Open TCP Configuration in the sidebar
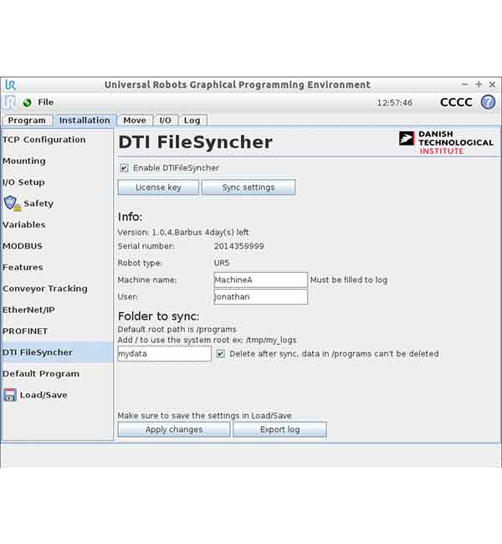 coord(57,140)
